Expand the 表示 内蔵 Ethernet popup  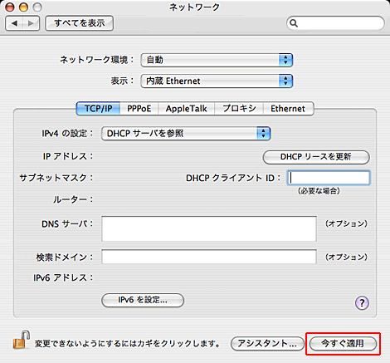[217, 81]
